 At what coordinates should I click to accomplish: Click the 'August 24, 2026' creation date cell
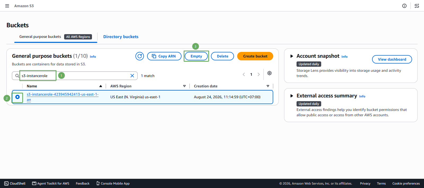pyautogui.click(x=227, y=97)
